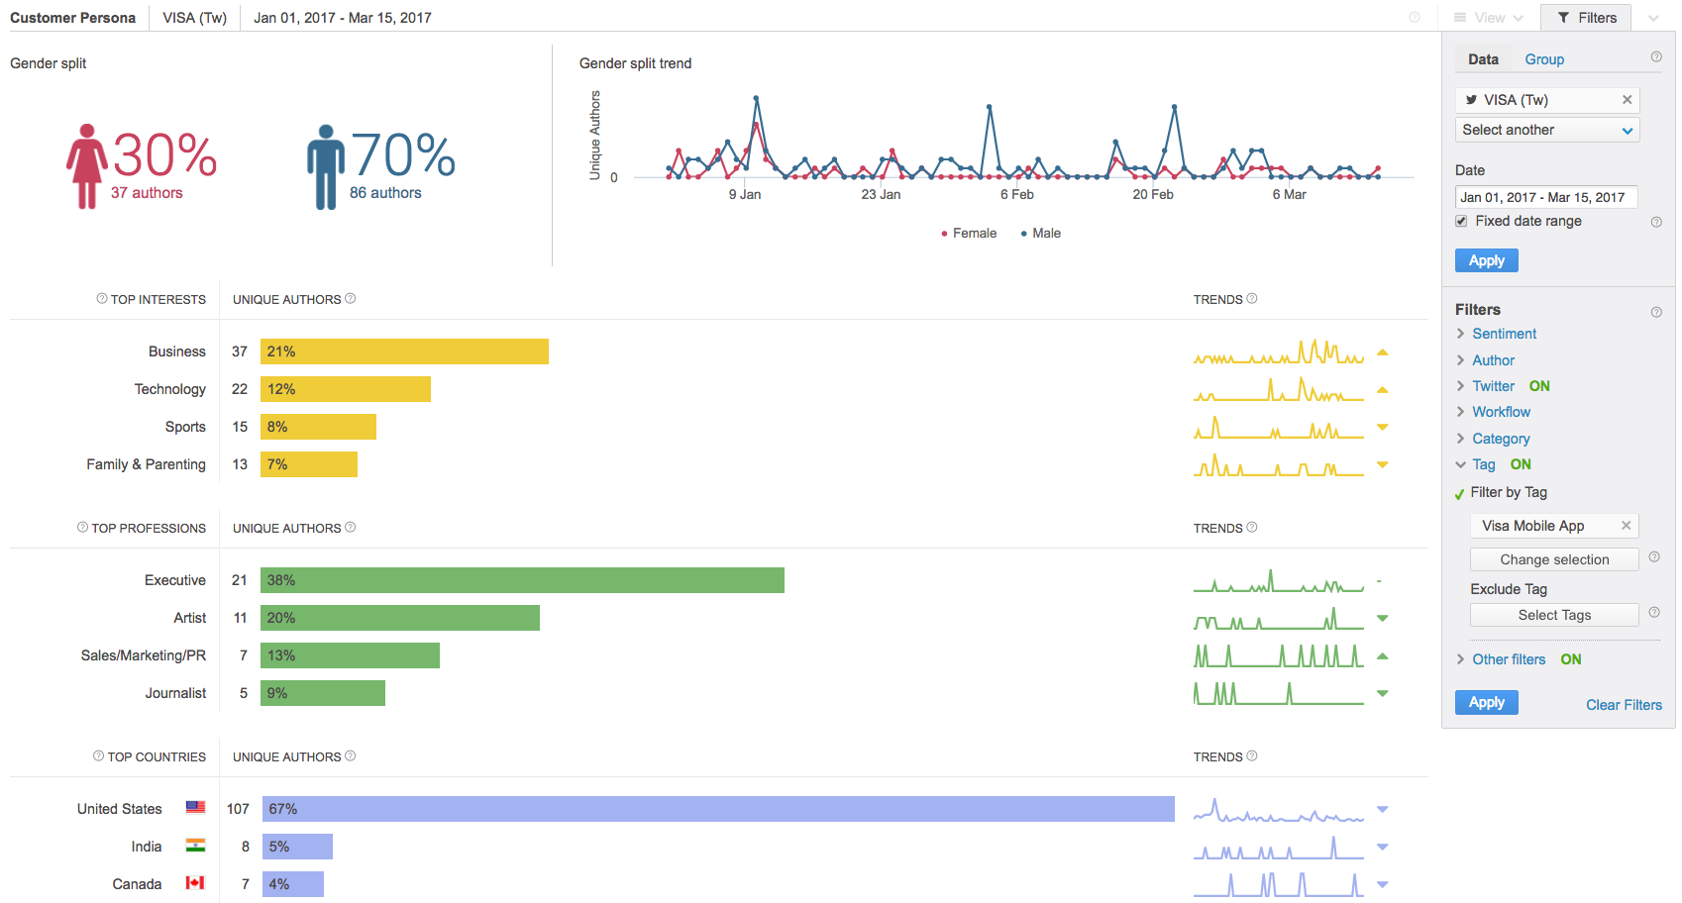
Task: Open the dropdown arrow next to Filters
Action: (1653, 18)
